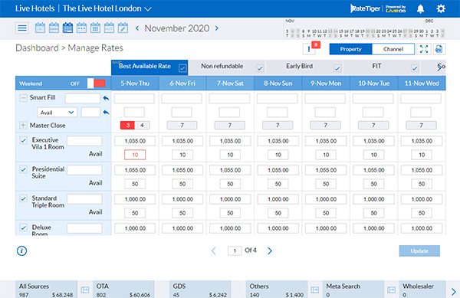Select the calendar icon with dotted grid

[81, 28]
